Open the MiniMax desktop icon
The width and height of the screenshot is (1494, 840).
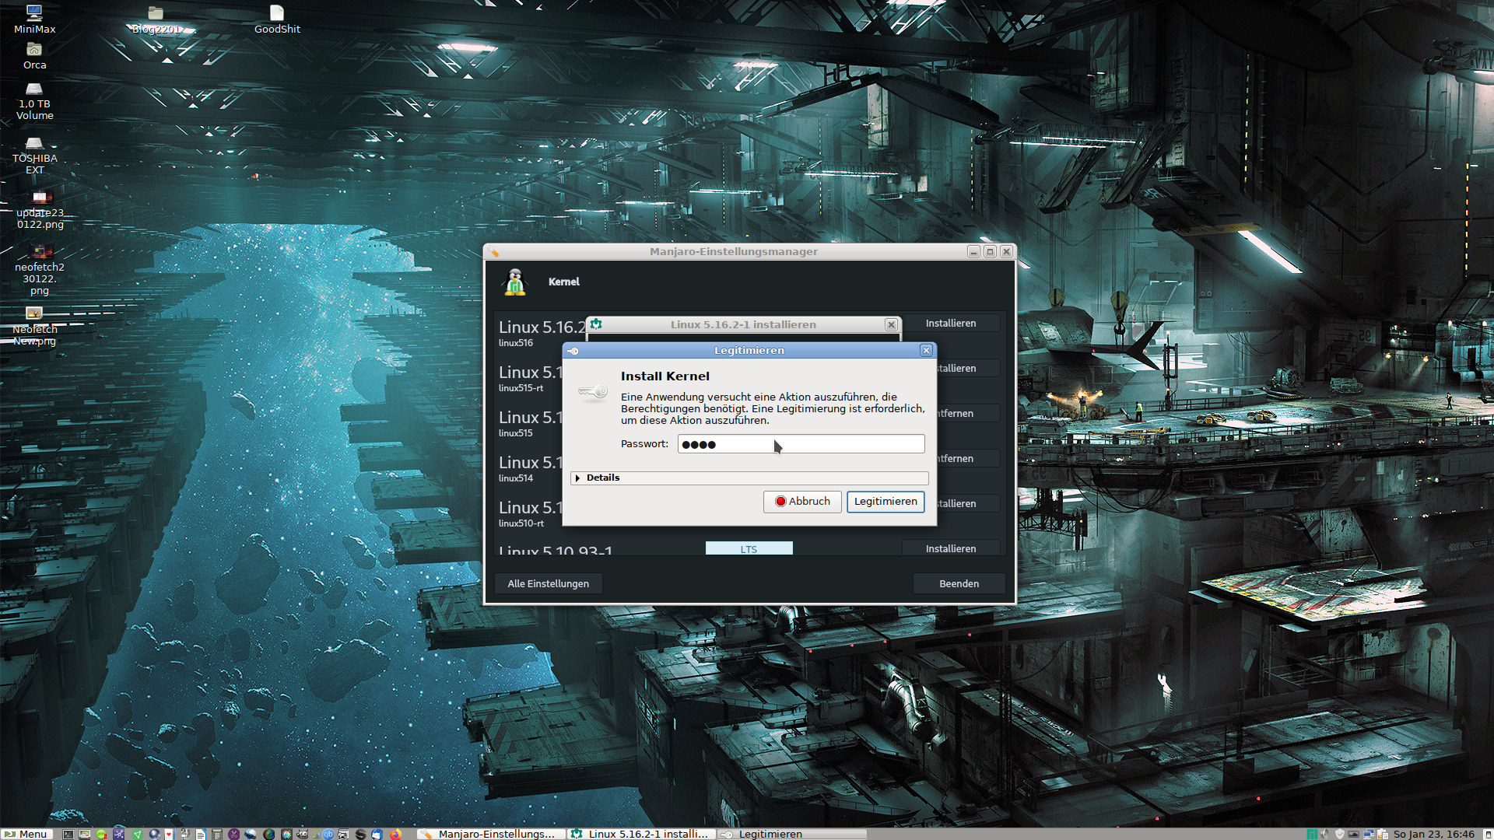click(34, 19)
